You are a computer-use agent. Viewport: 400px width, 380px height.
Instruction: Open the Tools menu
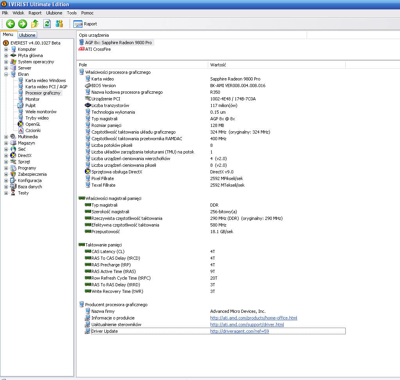[x=72, y=13]
